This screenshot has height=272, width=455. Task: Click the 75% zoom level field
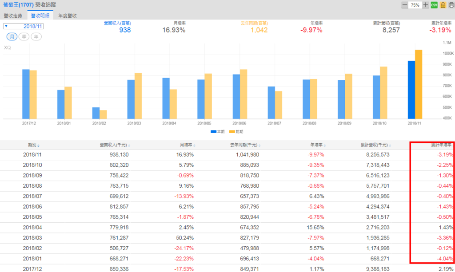point(415,5)
